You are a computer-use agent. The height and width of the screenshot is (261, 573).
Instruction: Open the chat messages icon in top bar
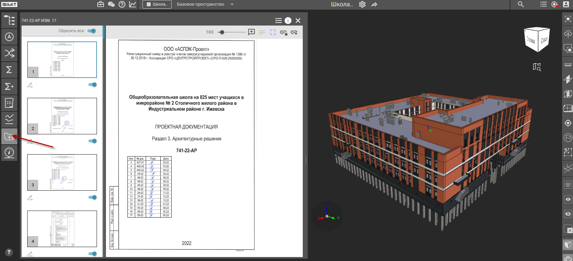pyautogui.click(x=111, y=4)
